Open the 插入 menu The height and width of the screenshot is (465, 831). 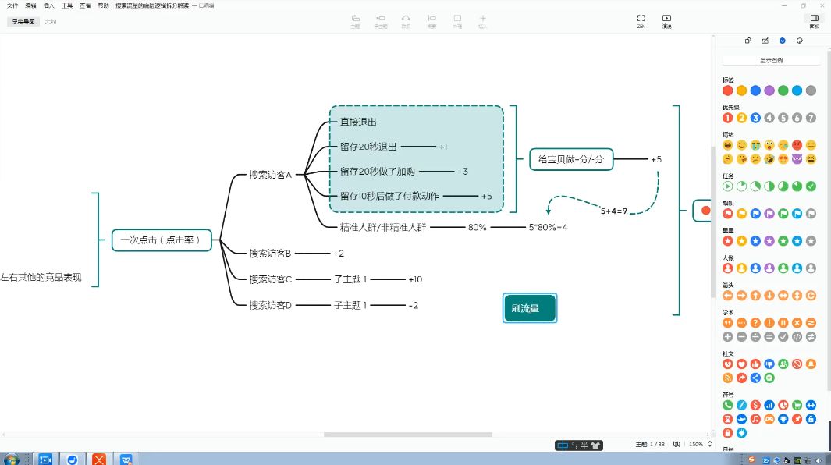48,5
